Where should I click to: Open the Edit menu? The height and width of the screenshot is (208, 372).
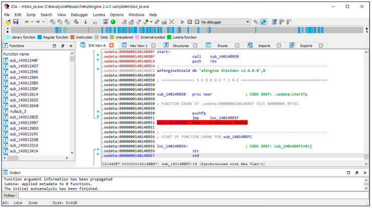click(18, 14)
